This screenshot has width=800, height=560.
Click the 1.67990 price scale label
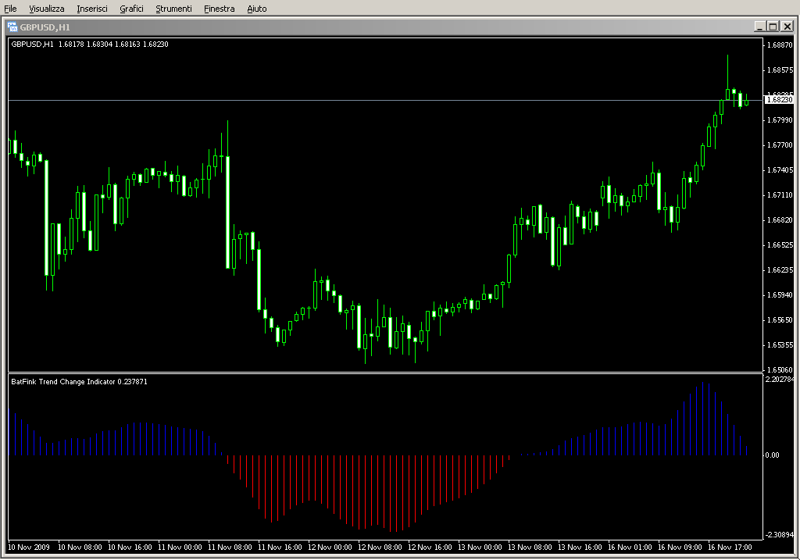point(780,119)
